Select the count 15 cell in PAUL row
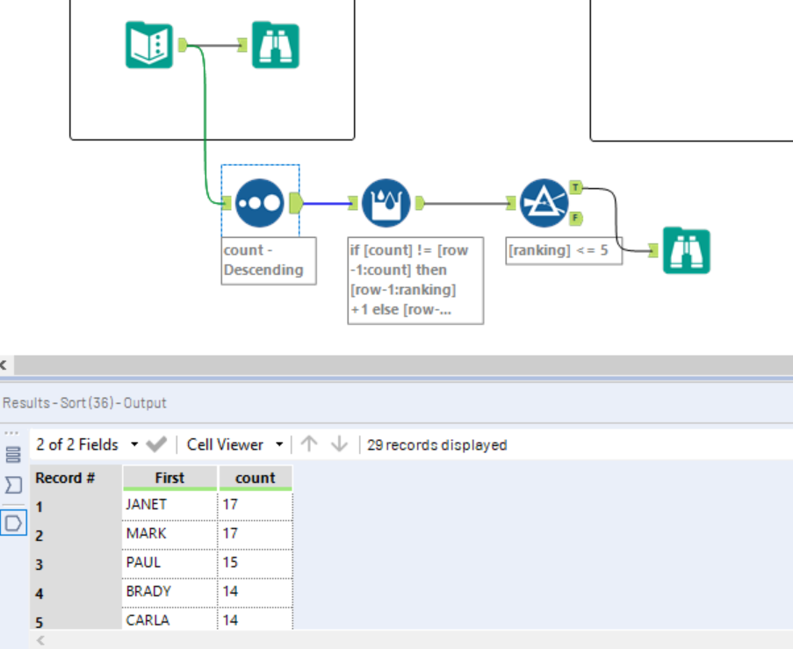Image resolution: width=793 pixels, height=649 pixels. pyautogui.click(x=256, y=563)
